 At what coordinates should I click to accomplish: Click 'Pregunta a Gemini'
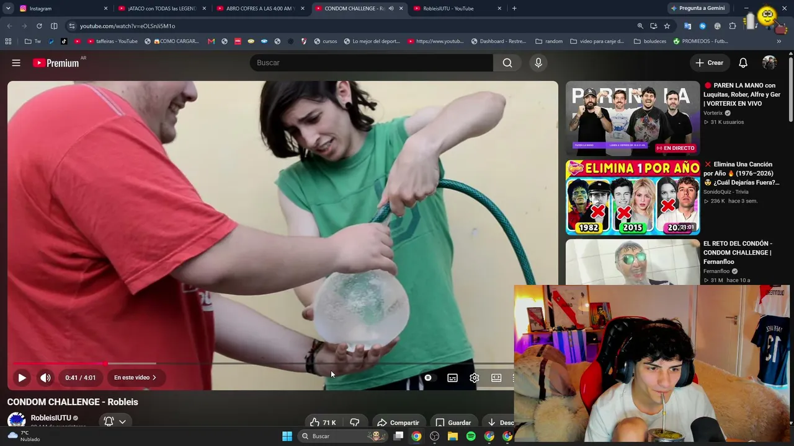point(697,9)
